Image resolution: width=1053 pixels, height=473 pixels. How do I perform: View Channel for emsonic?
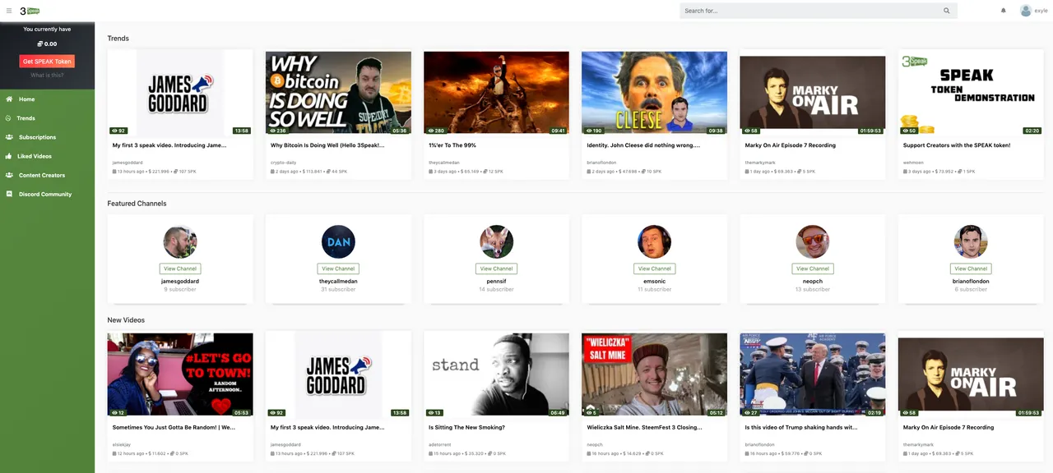(x=654, y=269)
